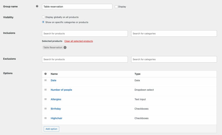
Task: Remove the Table Reservation selected product
Action: [65, 48]
